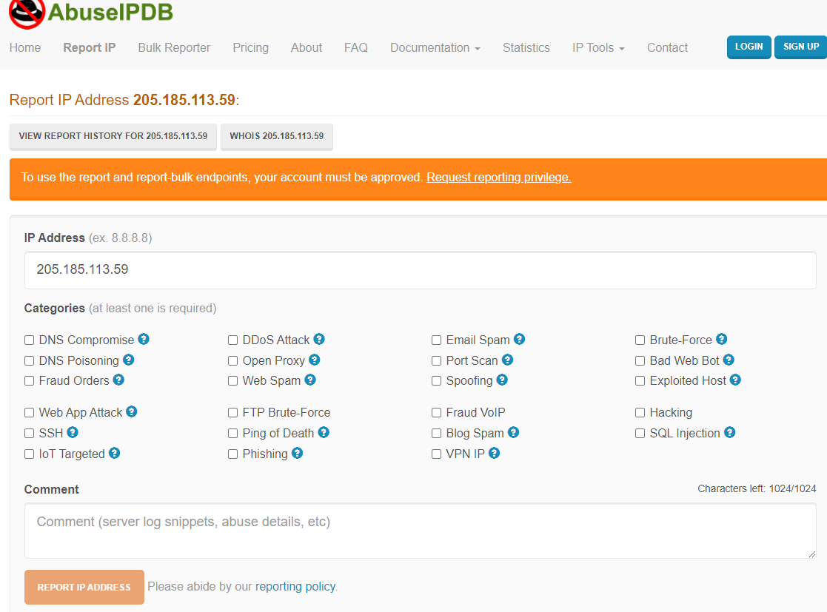Open help icon next to Email Spam
The width and height of the screenshot is (827, 612).
click(x=520, y=339)
